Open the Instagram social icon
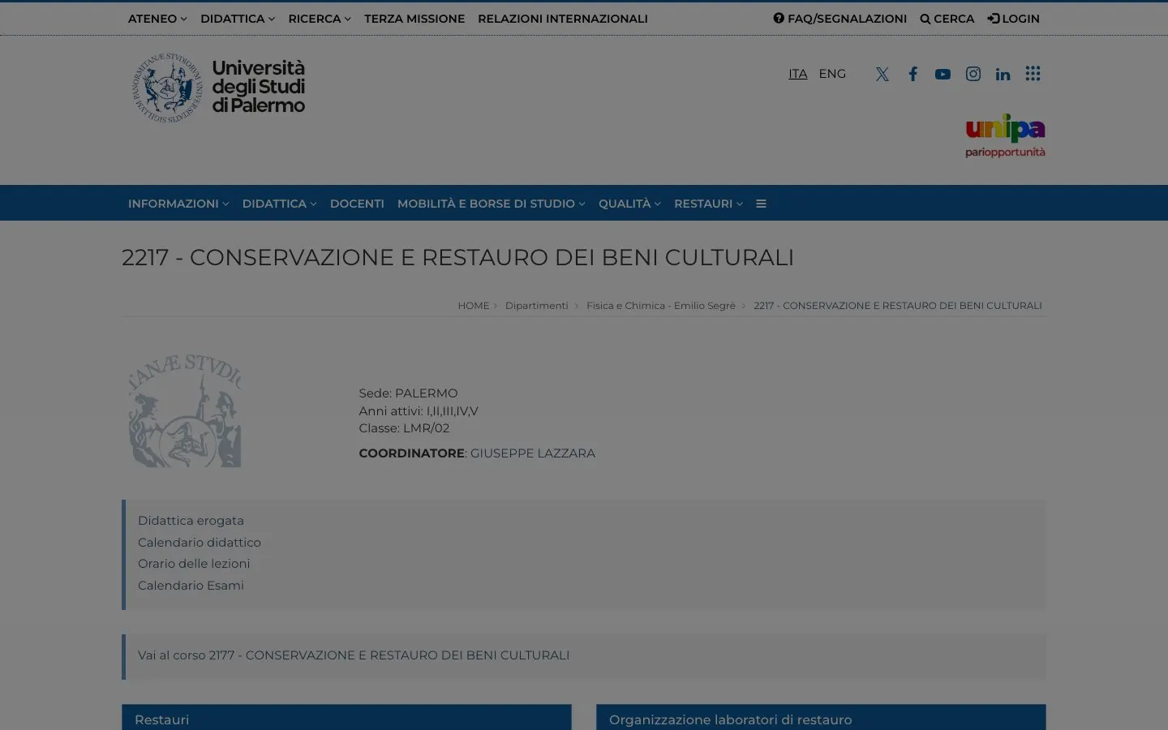 pos(973,74)
